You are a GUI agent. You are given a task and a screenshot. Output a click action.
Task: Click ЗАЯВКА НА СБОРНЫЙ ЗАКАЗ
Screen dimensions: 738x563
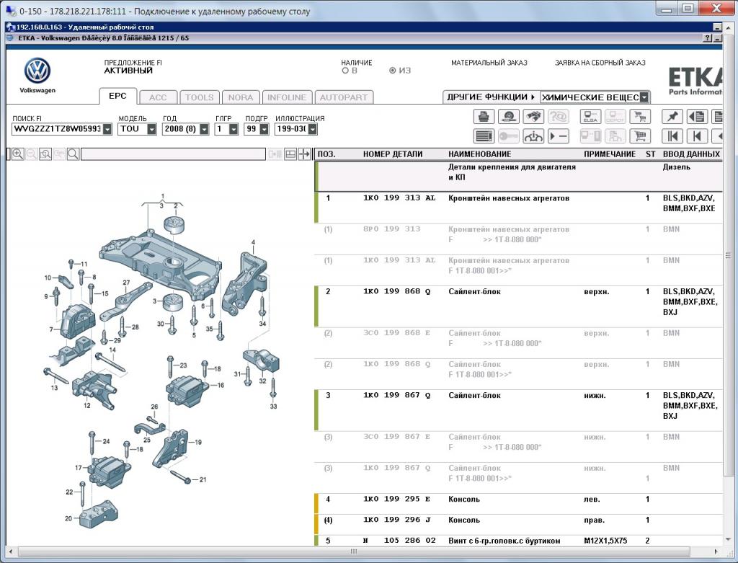(x=600, y=63)
